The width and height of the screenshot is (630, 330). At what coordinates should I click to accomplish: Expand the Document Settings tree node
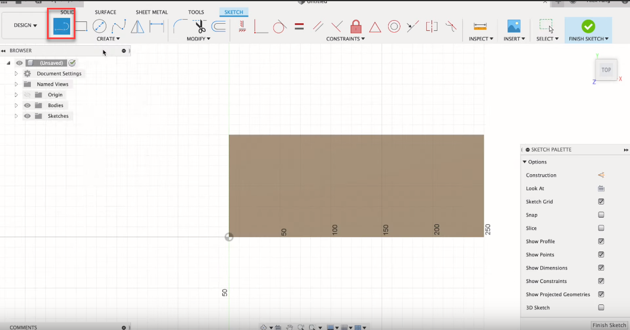tap(16, 74)
